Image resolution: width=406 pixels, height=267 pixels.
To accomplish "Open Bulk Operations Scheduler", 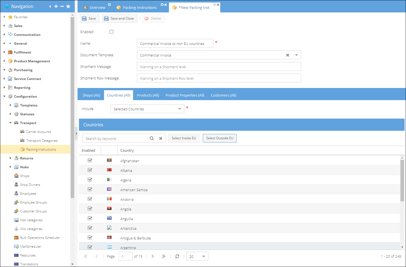I will pos(37,238).
